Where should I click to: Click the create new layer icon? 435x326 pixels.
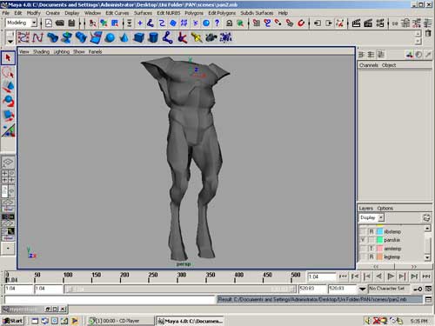[x=426, y=217]
